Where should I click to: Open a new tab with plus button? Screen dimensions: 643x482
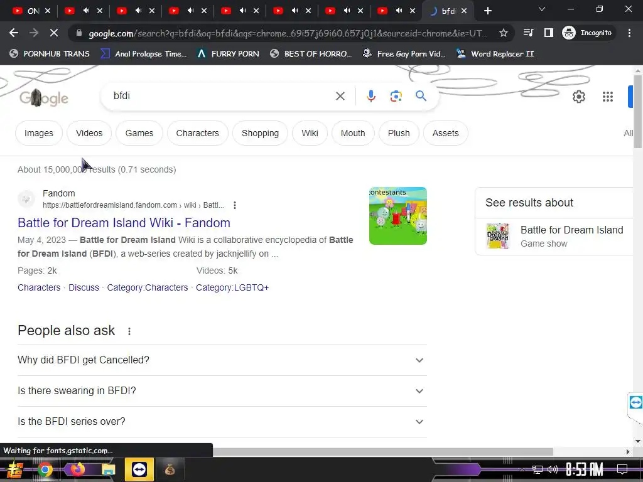[487, 11]
